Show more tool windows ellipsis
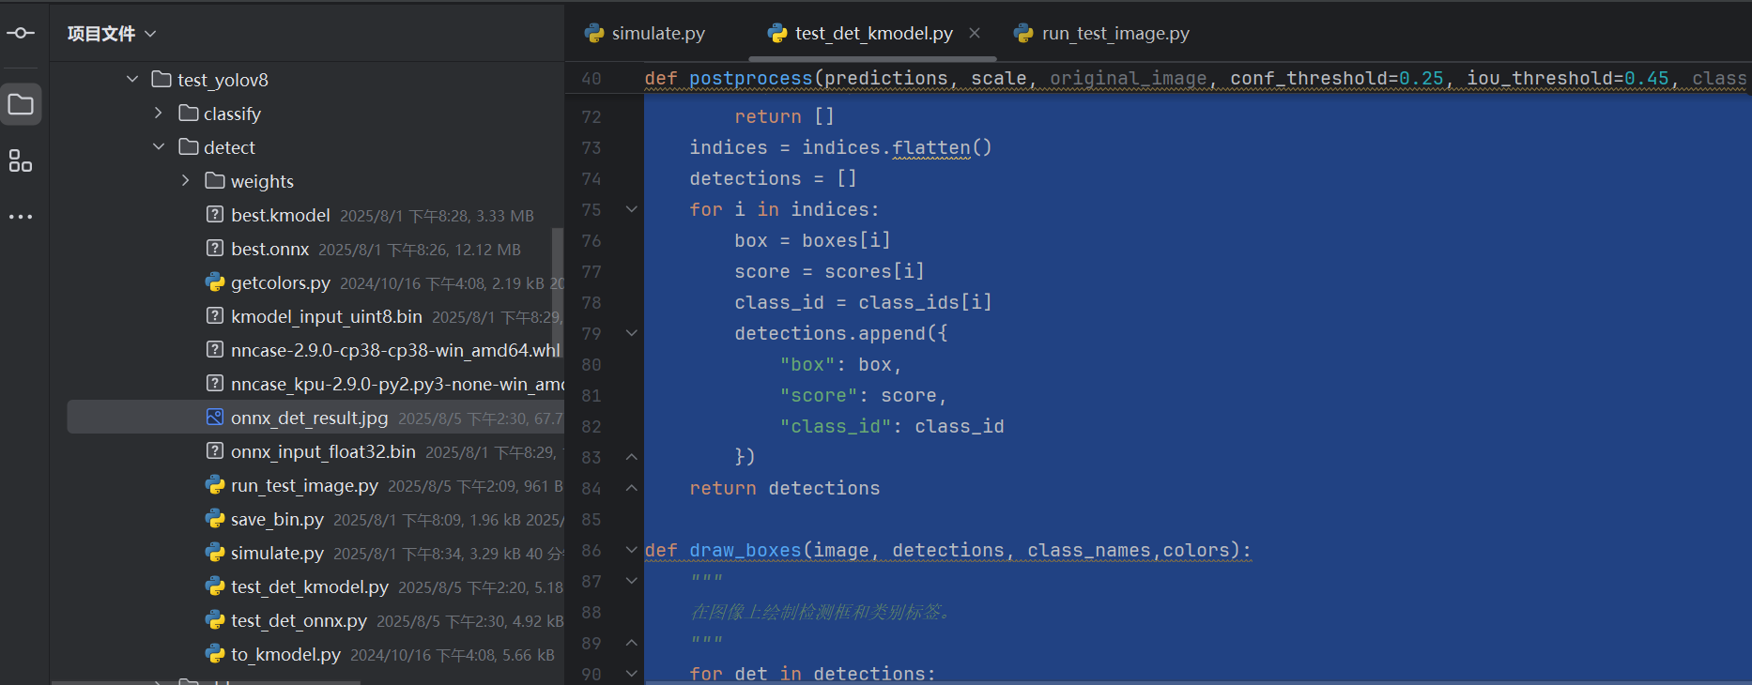 point(21,217)
